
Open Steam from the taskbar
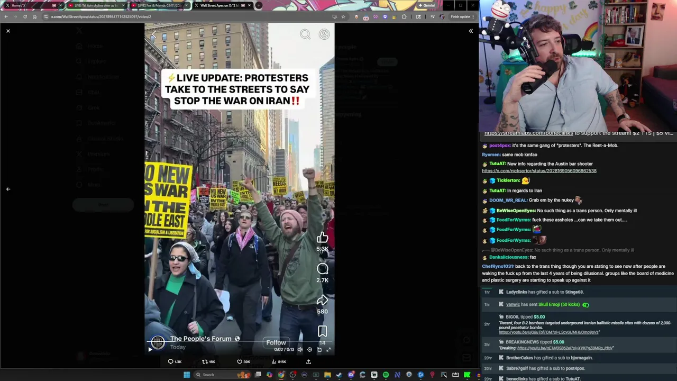point(339,375)
